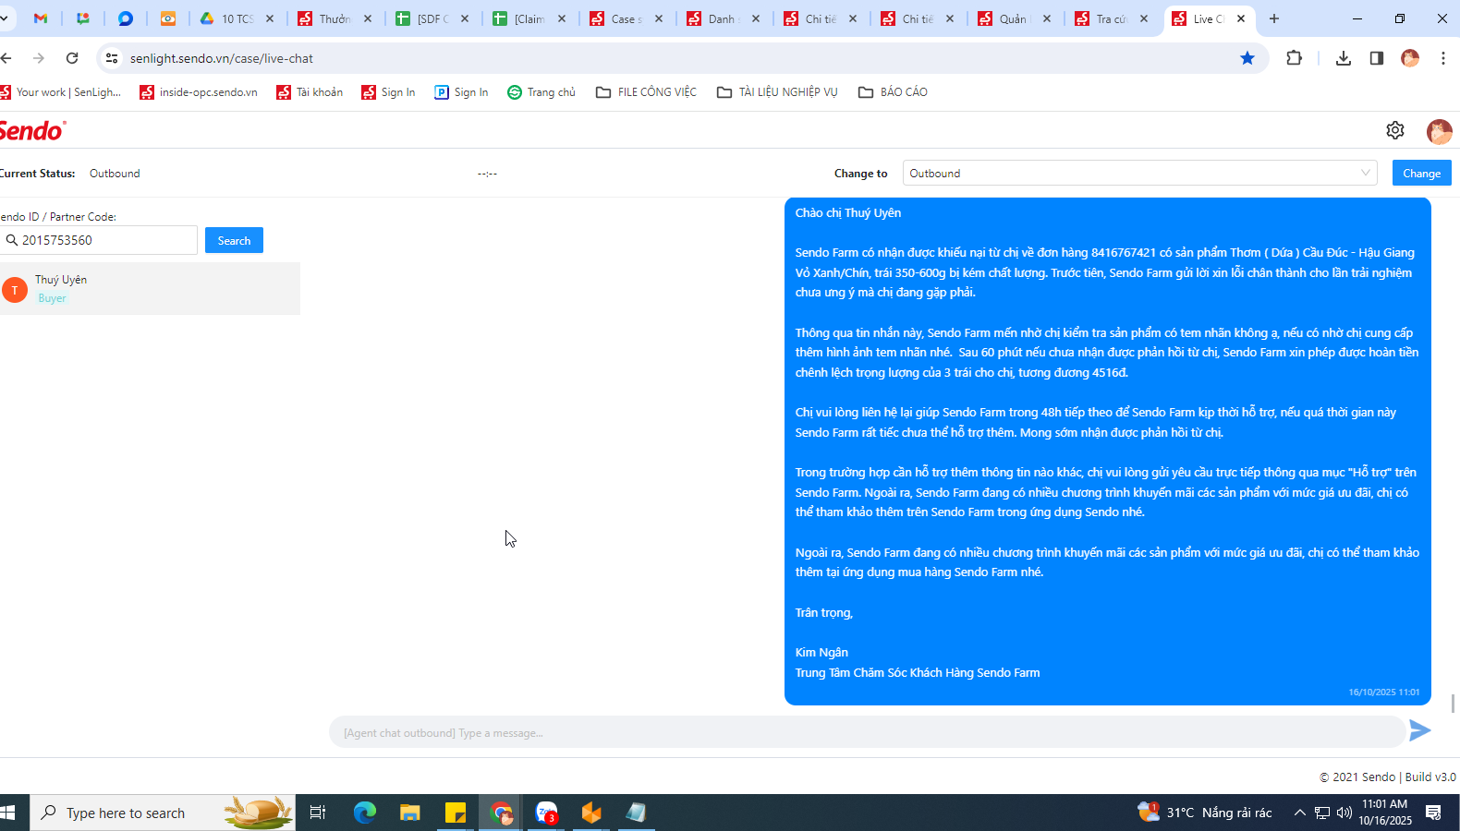
Task: Open Chrome downloads icon
Action: 1344,58
